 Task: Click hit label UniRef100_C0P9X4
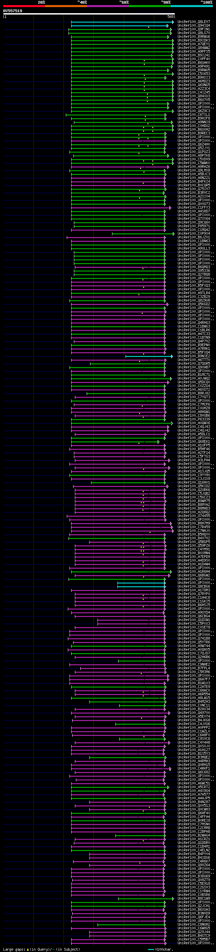pyautogui.click(x=193, y=234)
